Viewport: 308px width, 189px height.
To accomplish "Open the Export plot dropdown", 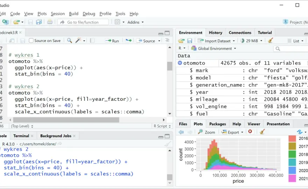I will (232, 132).
